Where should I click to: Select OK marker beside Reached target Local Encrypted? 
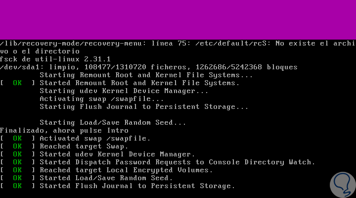[17, 170]
